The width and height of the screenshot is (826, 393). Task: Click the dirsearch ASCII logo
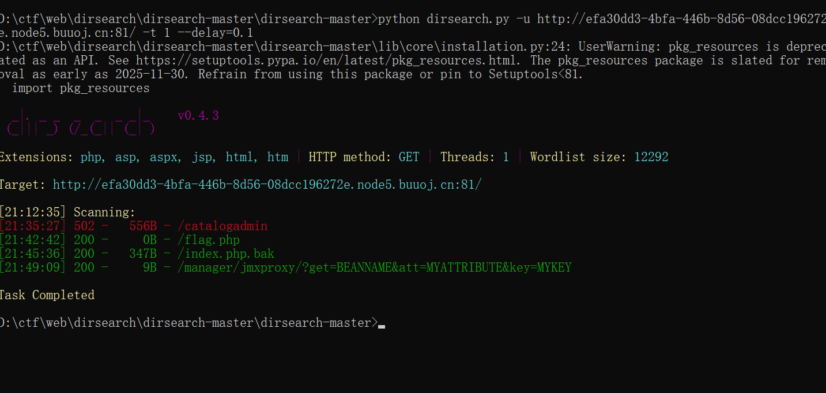click(x=81, y=121)
